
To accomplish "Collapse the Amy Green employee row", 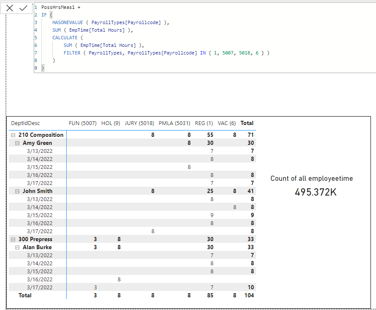I will tap(17, 143).
